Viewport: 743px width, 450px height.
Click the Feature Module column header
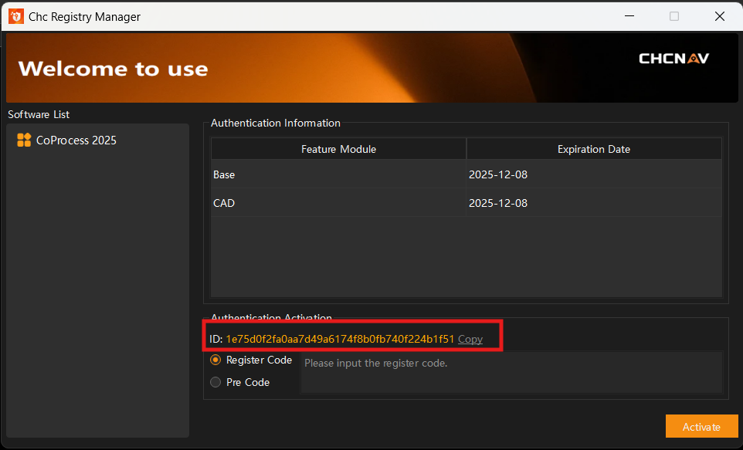click(x=338, y=149)
